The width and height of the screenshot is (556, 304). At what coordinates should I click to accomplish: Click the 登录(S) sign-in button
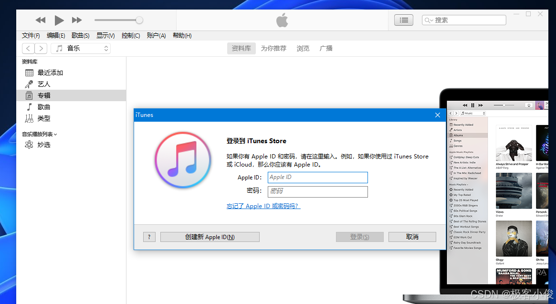[359, 237]
